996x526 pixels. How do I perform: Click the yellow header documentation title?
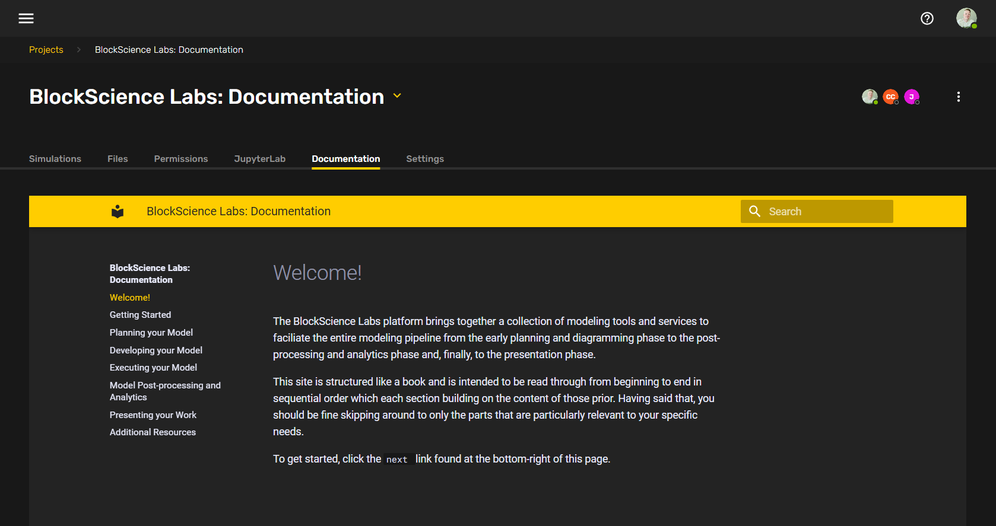point(239,212)
